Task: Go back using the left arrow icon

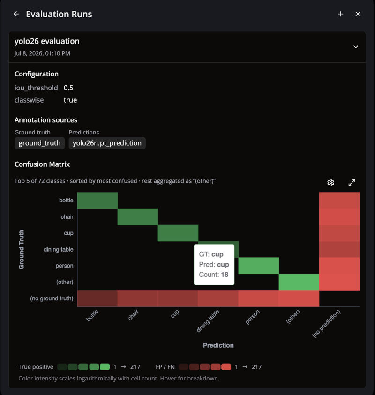Action: click(16, 14)
